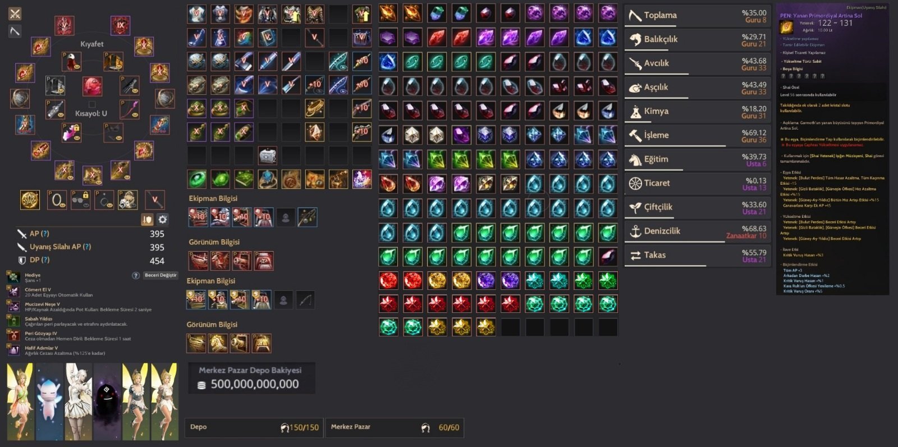Click the Denizcilik progress bar

675,242
